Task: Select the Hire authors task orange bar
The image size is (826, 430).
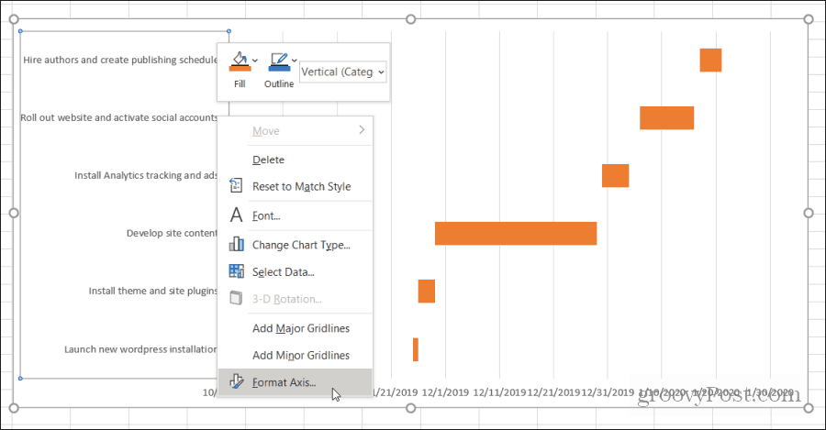Action: coord(710,60)
